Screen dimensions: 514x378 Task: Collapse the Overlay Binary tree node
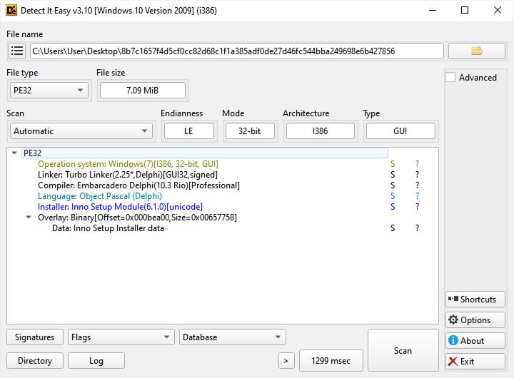pos(29,218)
